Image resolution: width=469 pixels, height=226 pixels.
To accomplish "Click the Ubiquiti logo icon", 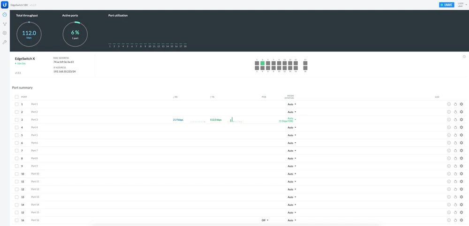I will (5, 5).
